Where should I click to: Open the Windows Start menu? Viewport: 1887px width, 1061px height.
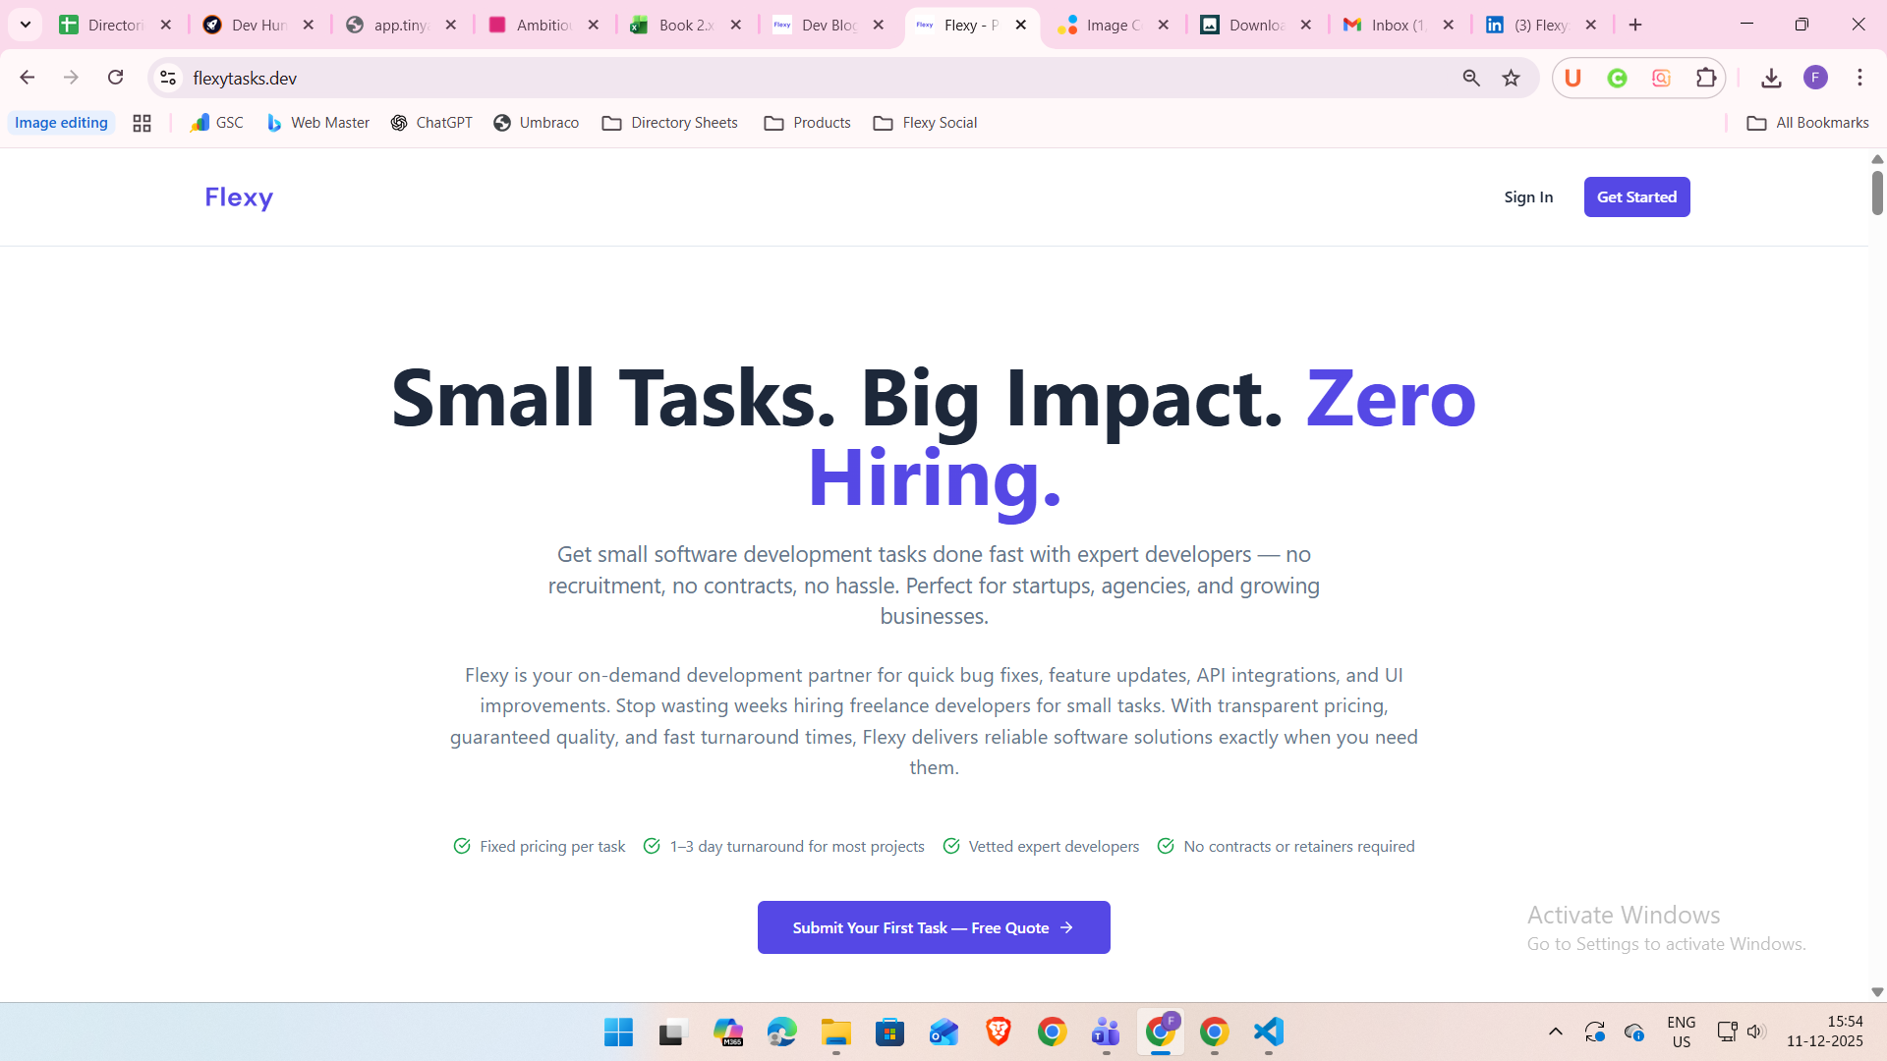618,1033
